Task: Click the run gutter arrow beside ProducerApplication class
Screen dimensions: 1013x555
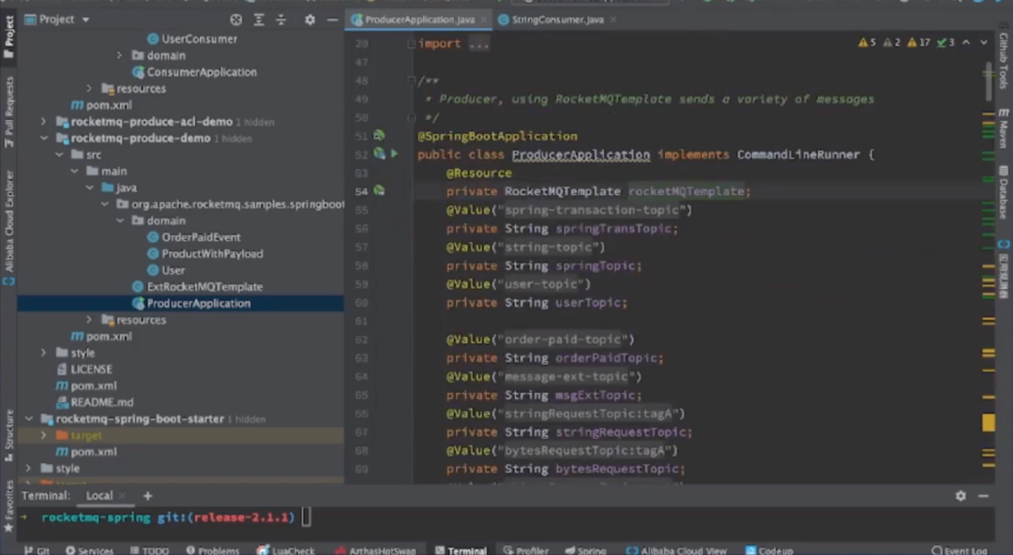Action: pyautogui.click(x=394, y=154)
